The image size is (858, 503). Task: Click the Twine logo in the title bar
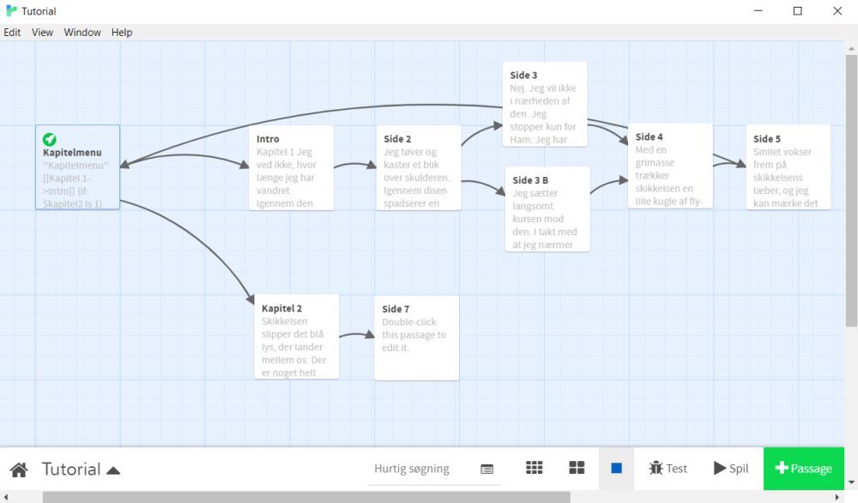click(9, 10)
